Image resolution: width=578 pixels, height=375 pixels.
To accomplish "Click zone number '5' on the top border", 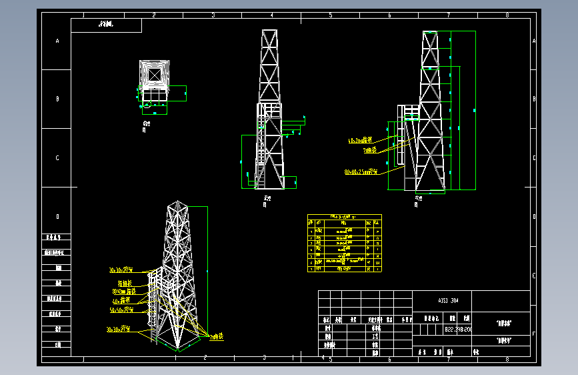I will coord(331,15).
